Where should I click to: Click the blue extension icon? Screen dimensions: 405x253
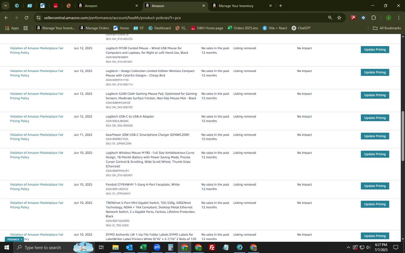363,18
